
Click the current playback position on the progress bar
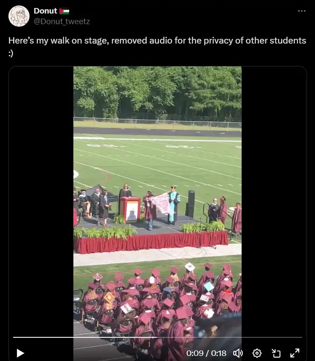157,337
